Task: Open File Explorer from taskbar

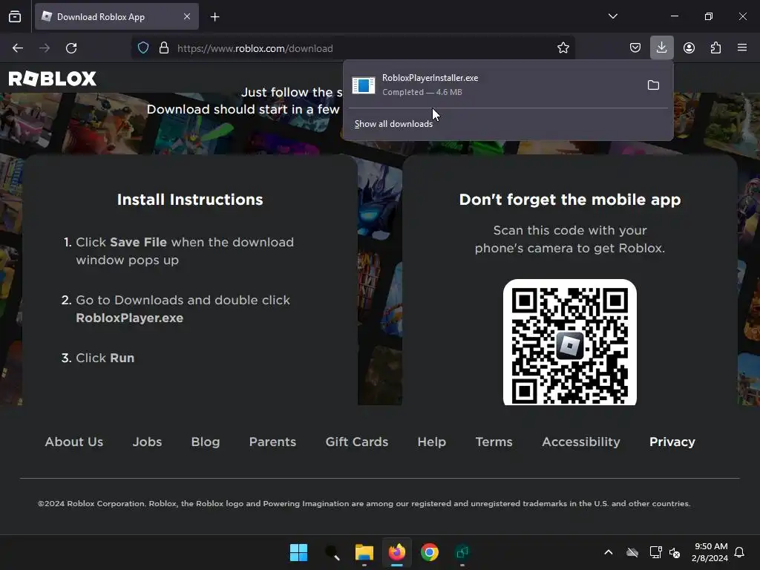Action: (x=364, y=552)
